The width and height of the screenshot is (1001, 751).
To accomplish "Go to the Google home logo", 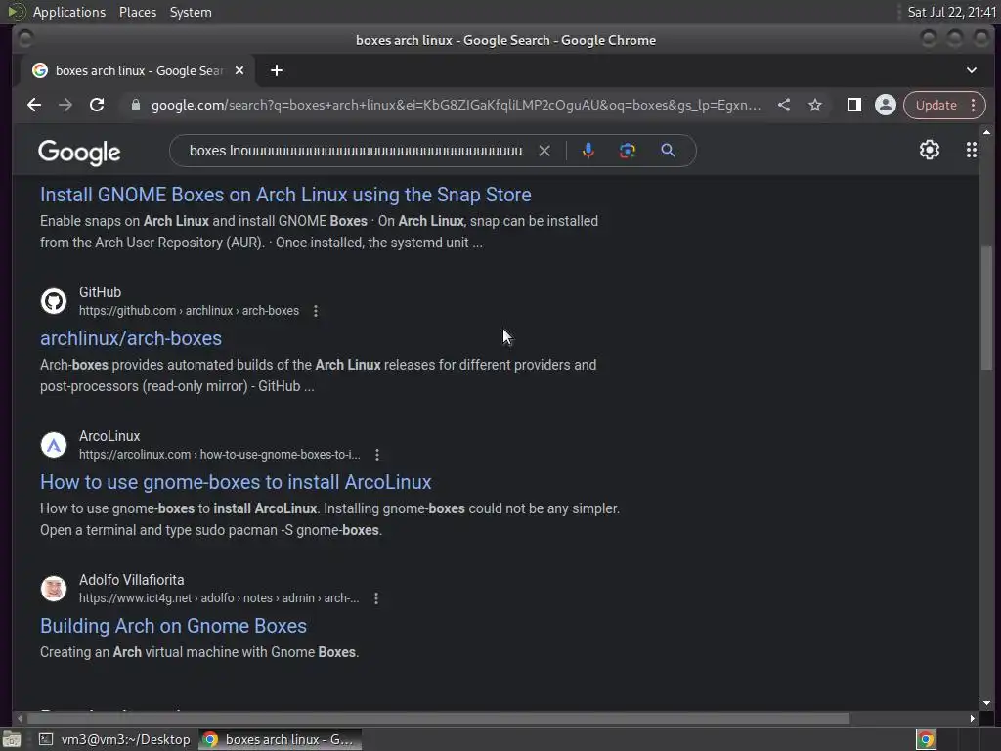I will (79, 152).
